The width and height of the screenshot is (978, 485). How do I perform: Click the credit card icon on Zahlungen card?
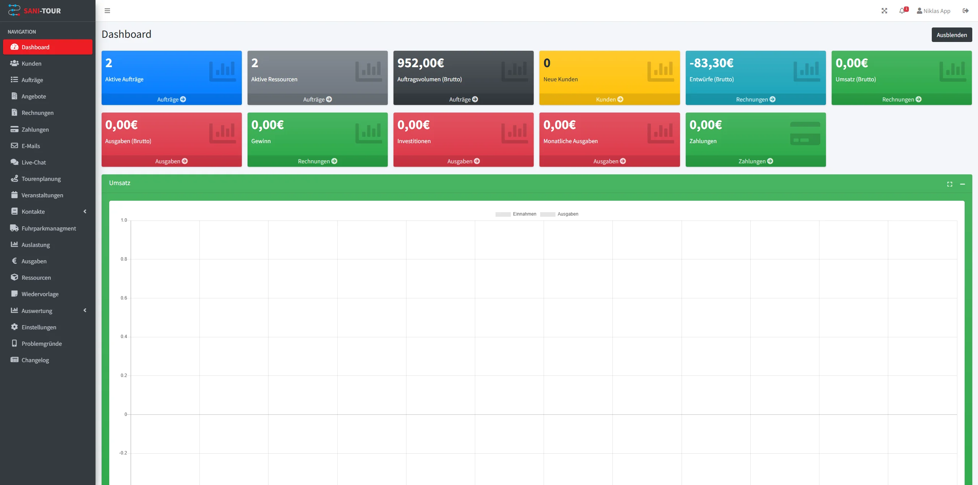click(x=805, y=133)
